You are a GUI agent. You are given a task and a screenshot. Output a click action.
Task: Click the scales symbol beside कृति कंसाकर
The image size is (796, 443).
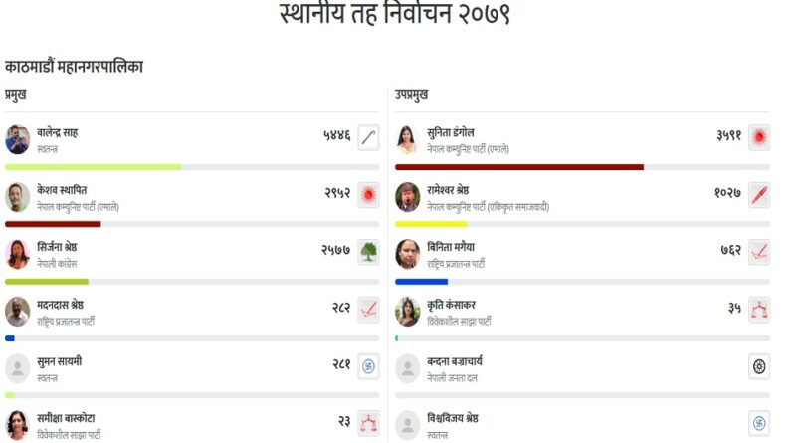(759, 309)
